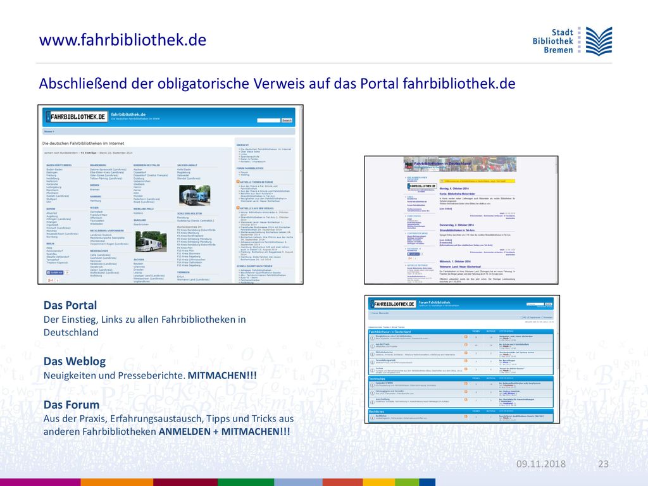The image size is (648, 486).
Task: Click 'Stadt Bibliothek Bremen' logo text
Action: (553, 41)
